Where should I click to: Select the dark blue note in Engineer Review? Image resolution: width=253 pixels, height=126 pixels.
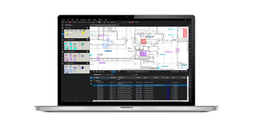(x=83, y=68)
